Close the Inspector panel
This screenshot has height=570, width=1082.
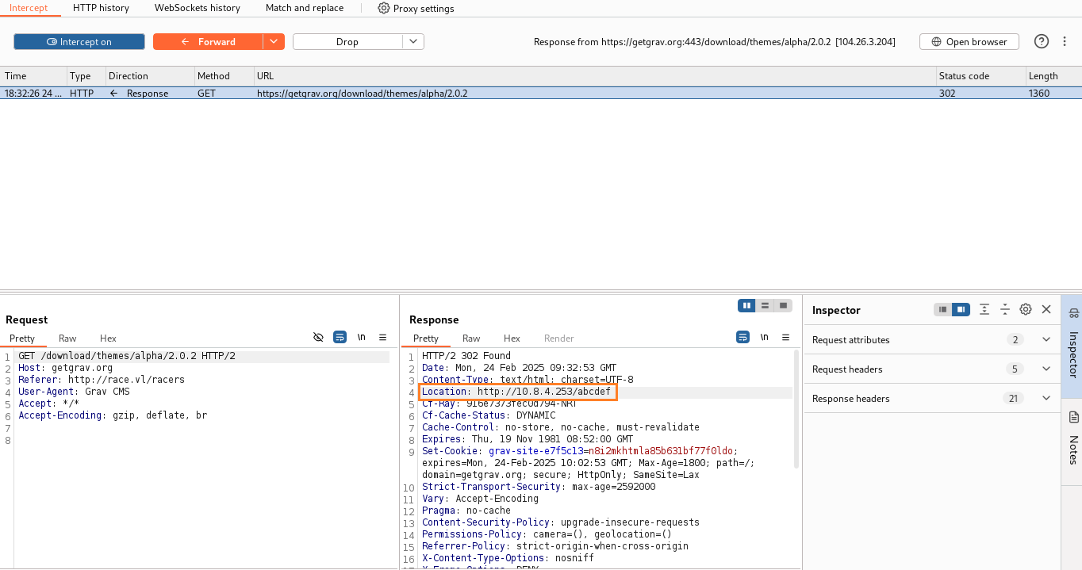pos(1046,309)
